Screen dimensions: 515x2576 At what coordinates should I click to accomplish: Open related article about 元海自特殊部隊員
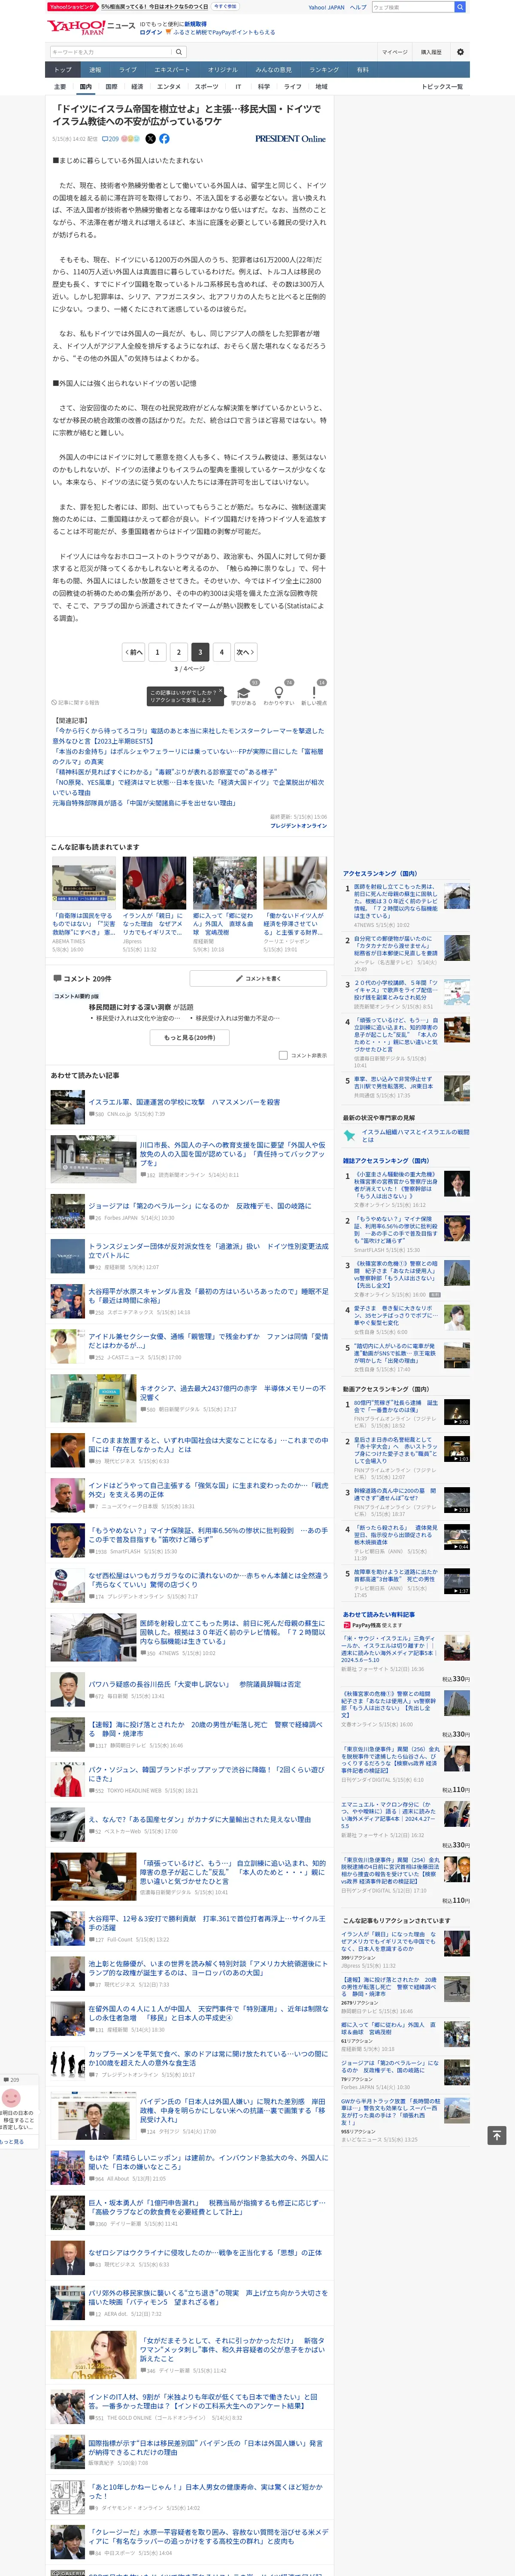(x=144, y=802)
